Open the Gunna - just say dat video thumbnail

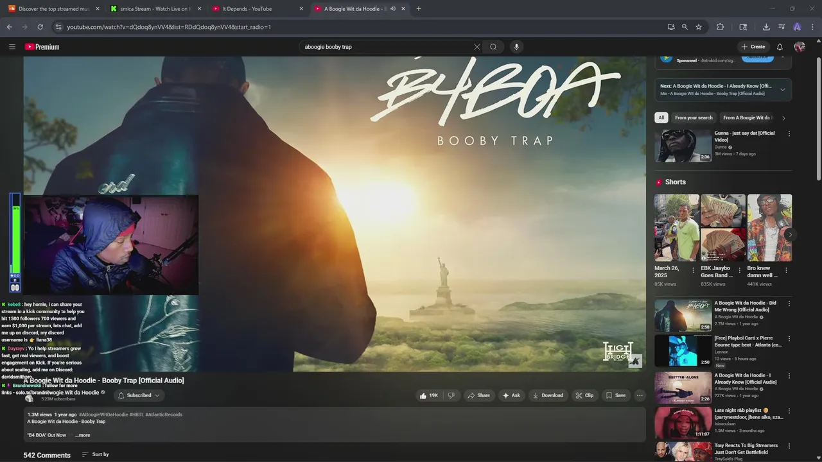[x=683, y=146]
